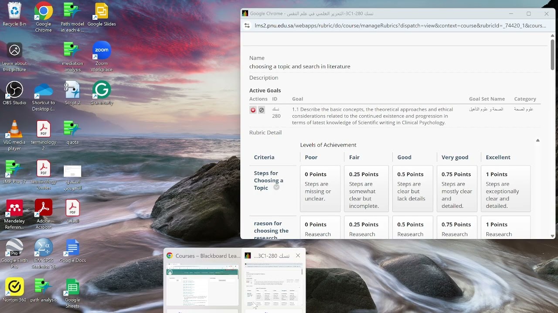Open the Google Slides shortcut
The height and width of the screenshot is (313, 558).
102,15
